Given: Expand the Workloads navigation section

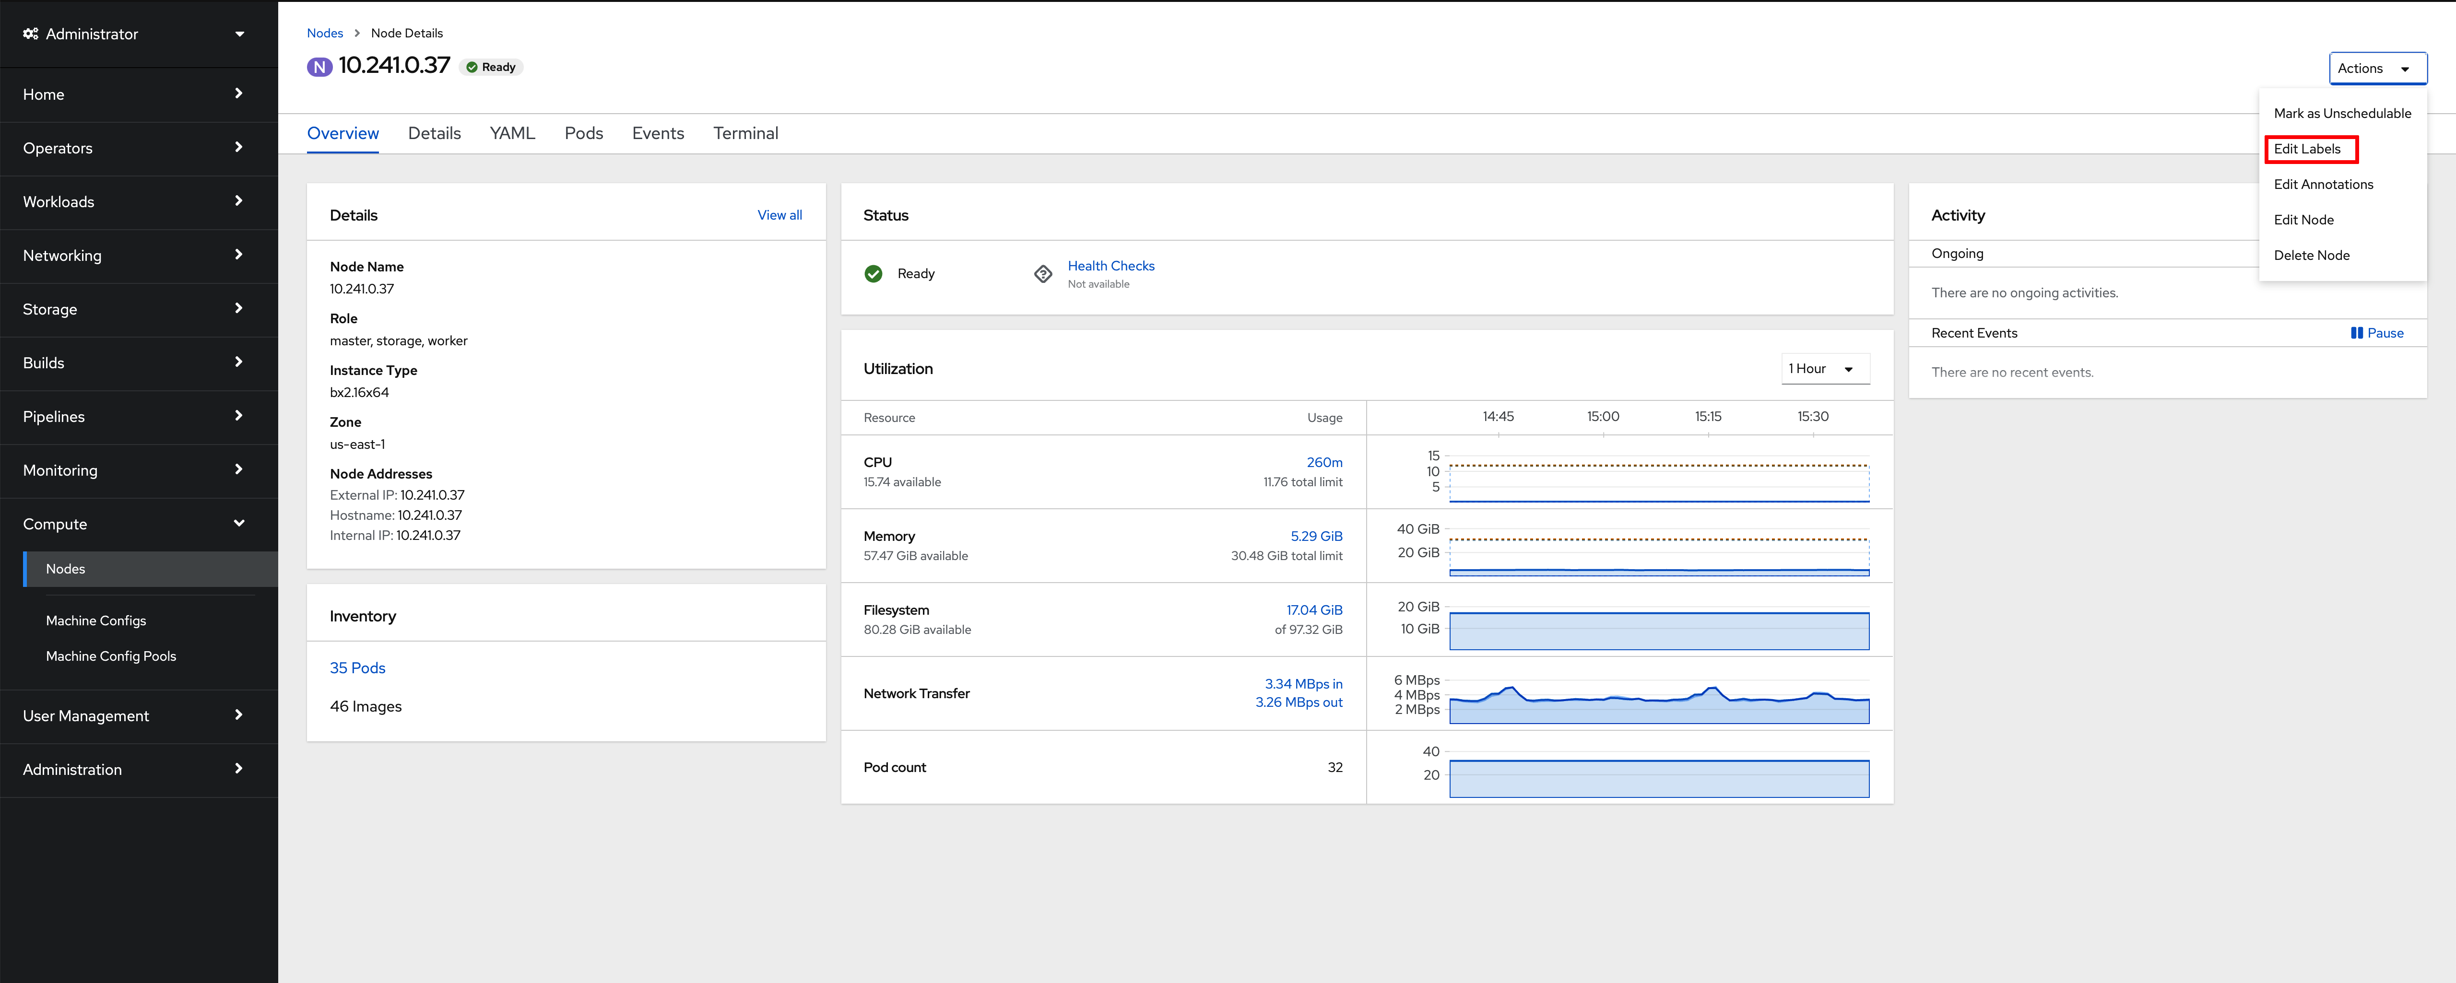Looking at the screenshot, I should [139, 202].
